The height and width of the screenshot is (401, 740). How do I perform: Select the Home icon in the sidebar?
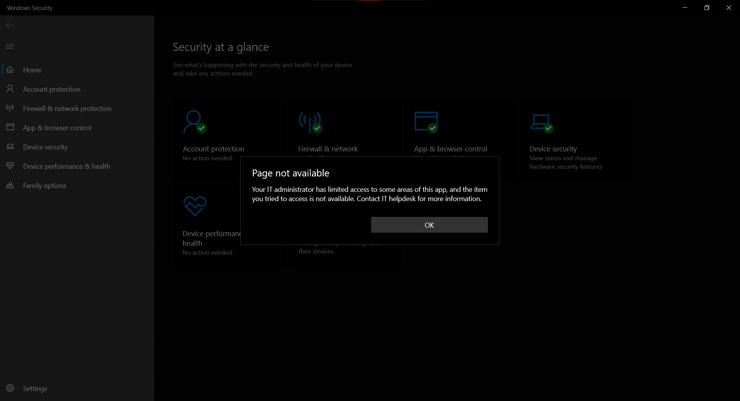pos(10,70)
